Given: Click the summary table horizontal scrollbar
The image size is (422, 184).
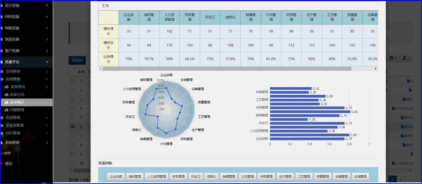Looking at the screenshot, I should [x=227, y=69].
